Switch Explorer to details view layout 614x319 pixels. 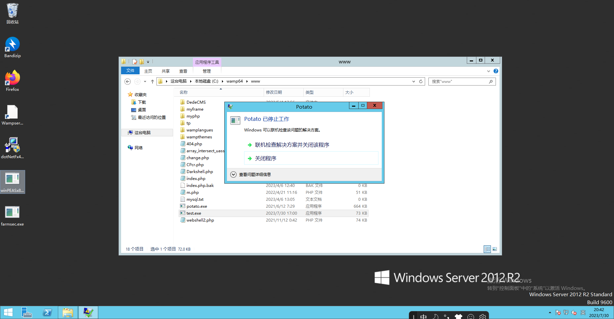(487, 249)
